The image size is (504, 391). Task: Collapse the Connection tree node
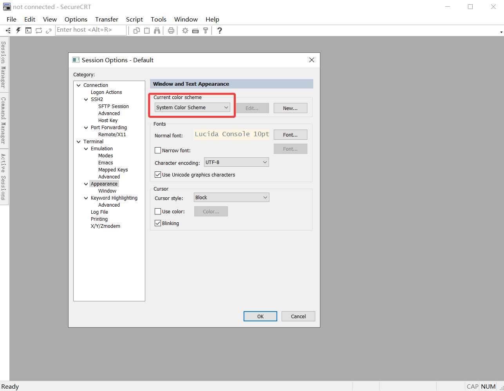pyautogui.click(x=79, y=85)
